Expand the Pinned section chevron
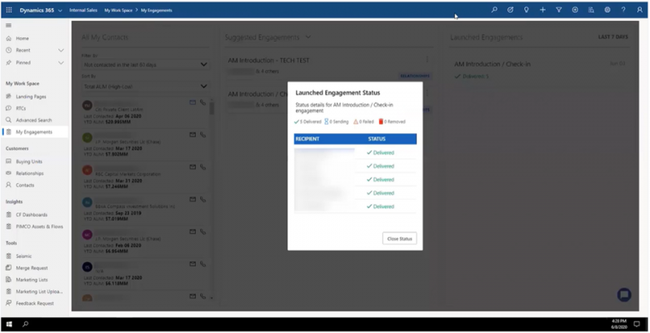Viewport: 650px width, 333px height. pos(61,62)
